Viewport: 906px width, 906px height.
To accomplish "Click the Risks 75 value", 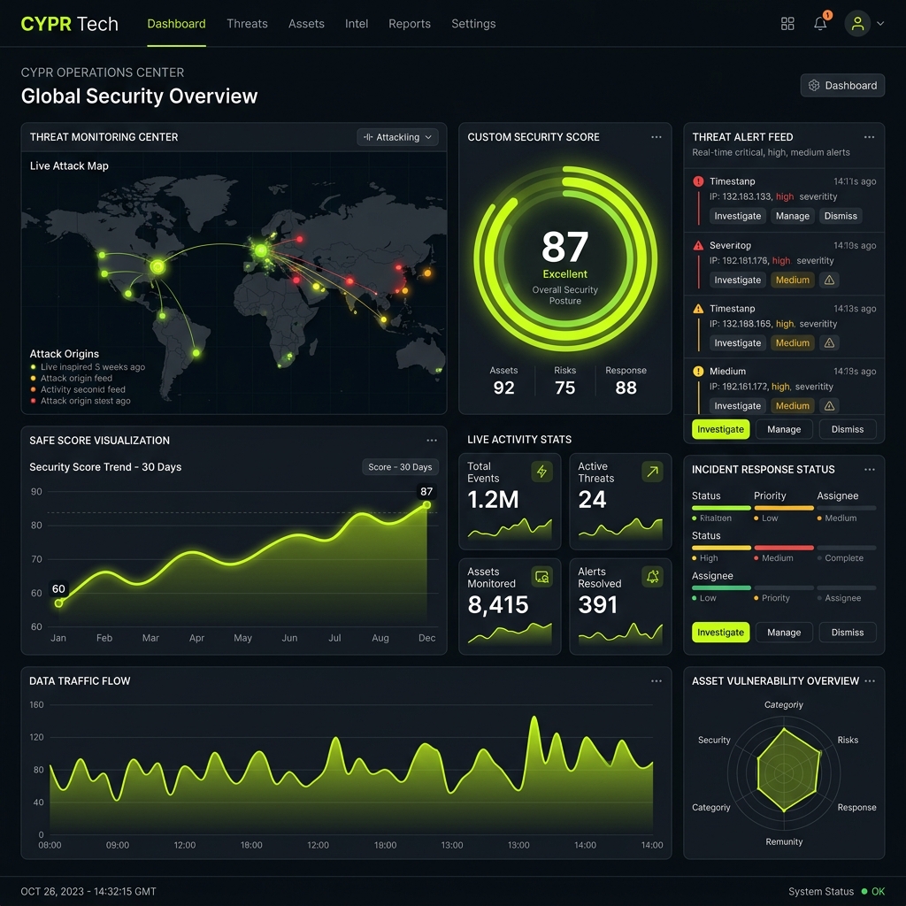I will click(x=564, y=388).
